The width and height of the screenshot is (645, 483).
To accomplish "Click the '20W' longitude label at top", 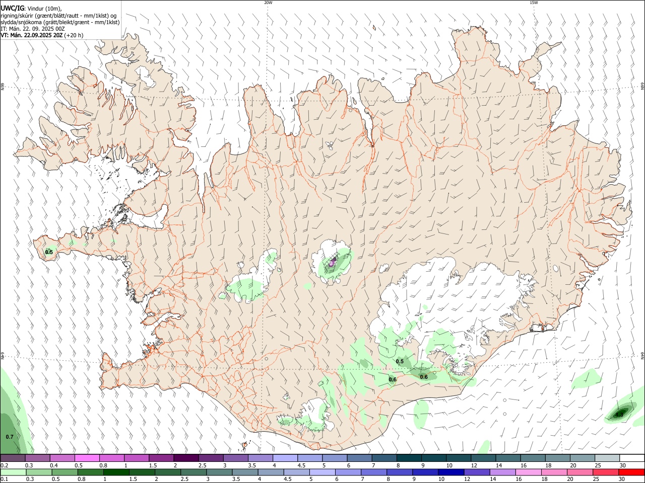I will click(268, 3).
